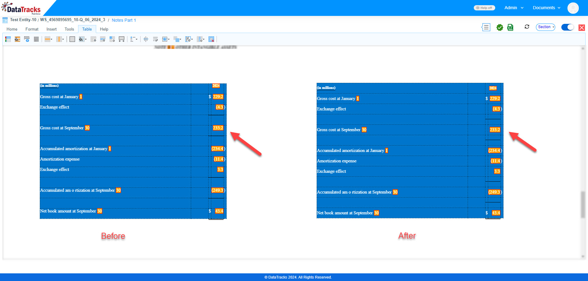Image resolution: width=588 pixels, height=281 pixels.
Task: Click the orange table fill style icon
Action: [17, 39]
